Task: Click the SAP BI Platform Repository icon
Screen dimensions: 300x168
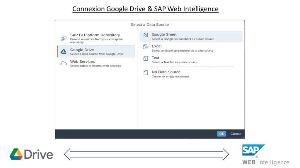Action: click(64, 38)
